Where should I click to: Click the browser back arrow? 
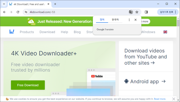click(x=4, y=12)
